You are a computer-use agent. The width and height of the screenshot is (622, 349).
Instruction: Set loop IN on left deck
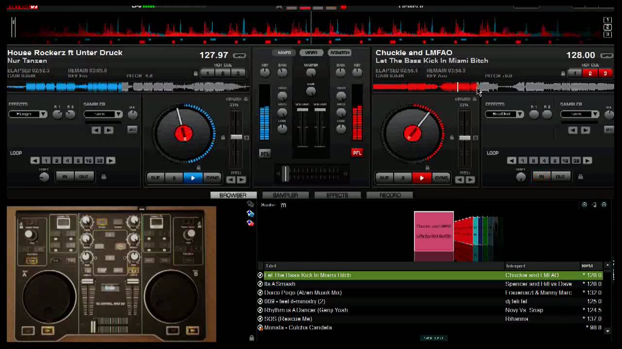[x=65, y=177]
